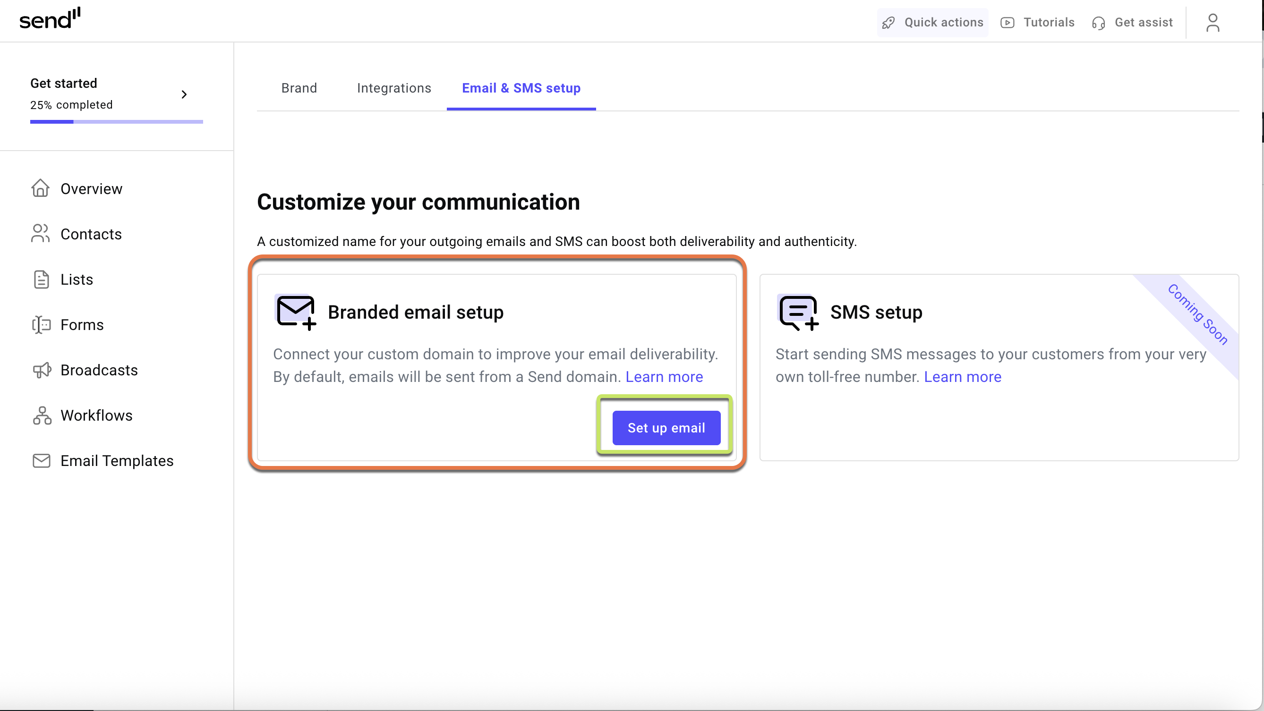Click the Customize your communication heading
This screenshot has height=711, width=1264.
point(418,202)
